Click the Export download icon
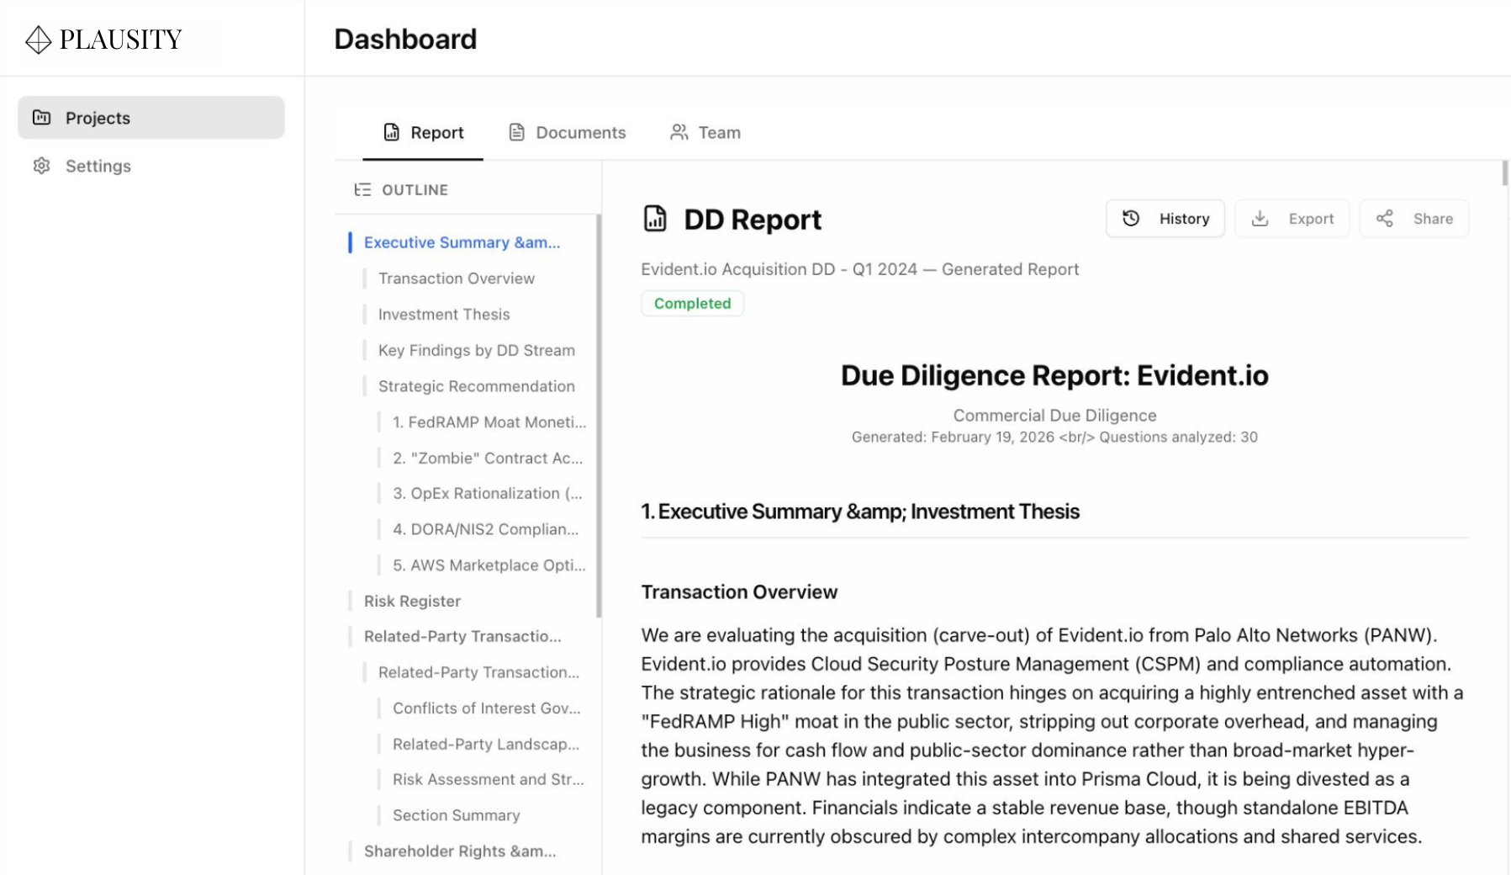1511x875 pixels. tap(1260, 219)
